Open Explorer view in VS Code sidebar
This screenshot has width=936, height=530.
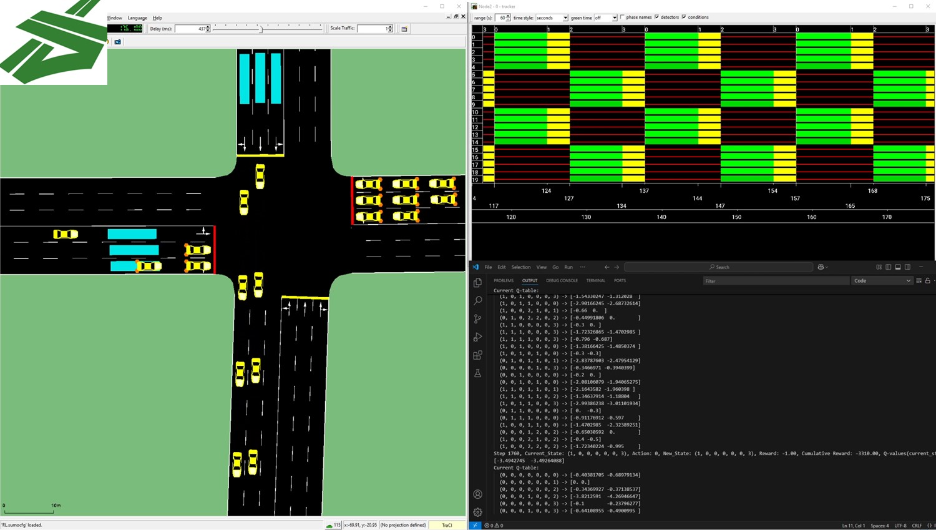click(477, 282)
